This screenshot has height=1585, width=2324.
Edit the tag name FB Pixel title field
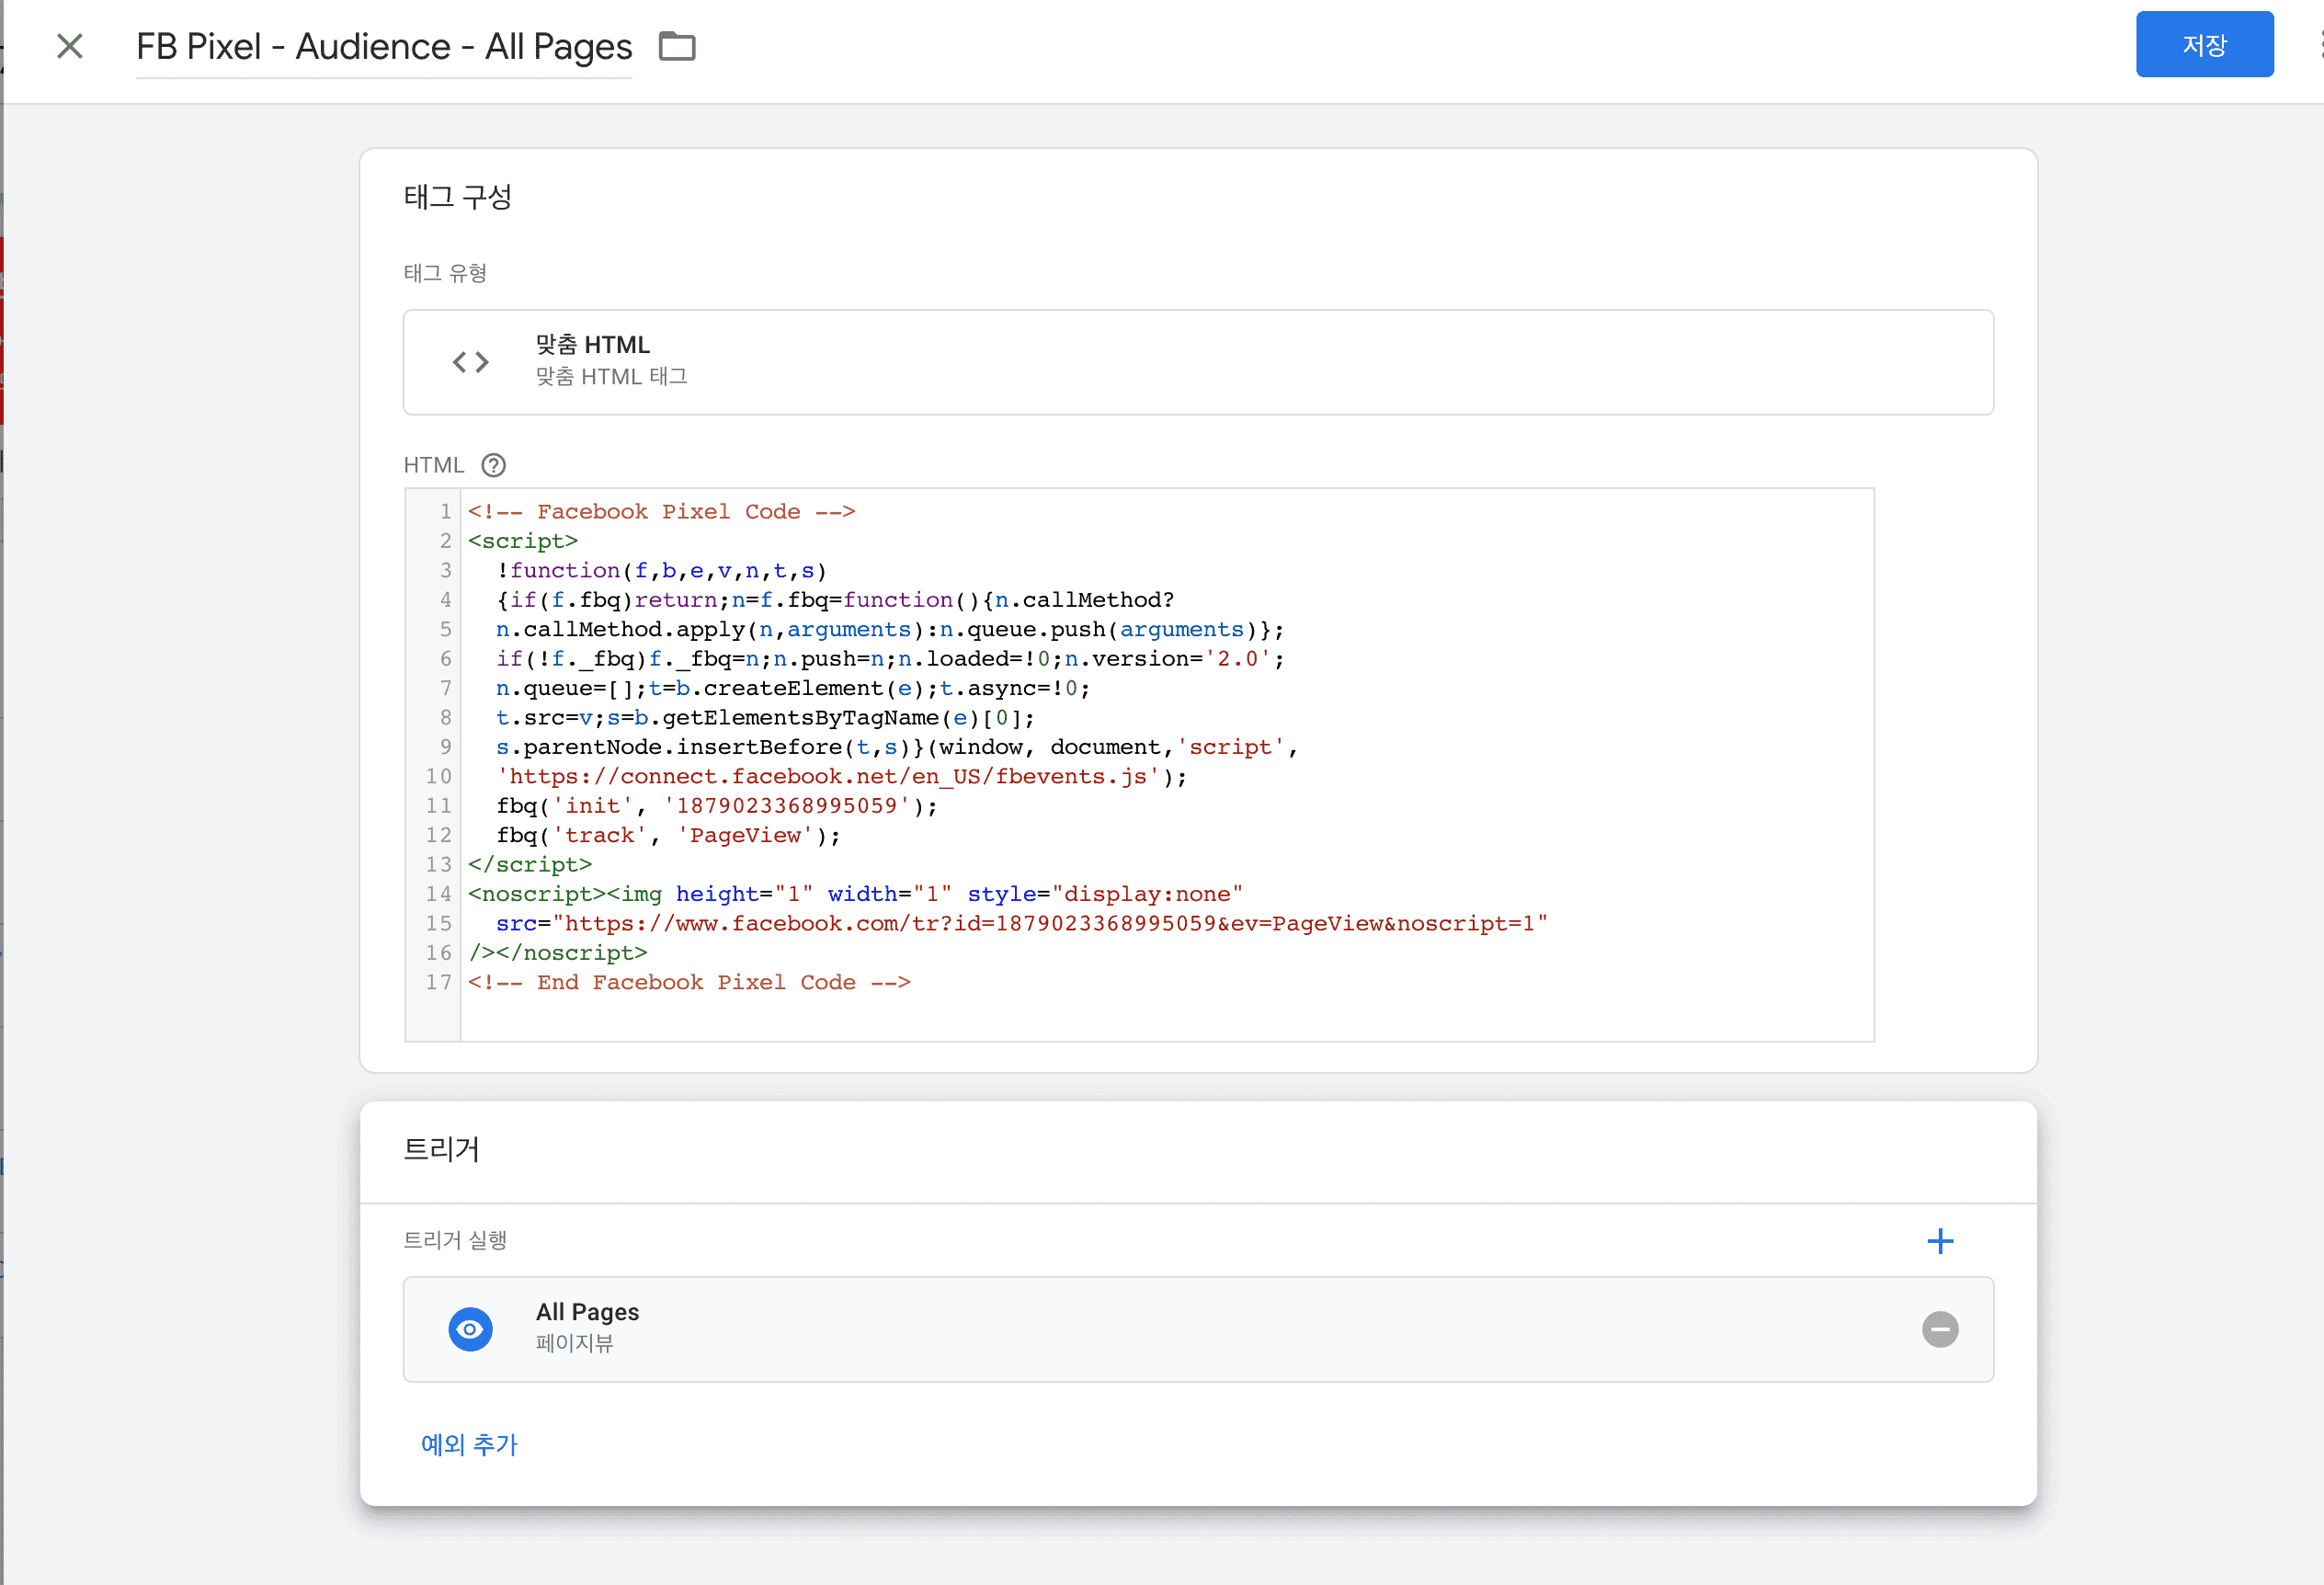[x=384, y=47]
